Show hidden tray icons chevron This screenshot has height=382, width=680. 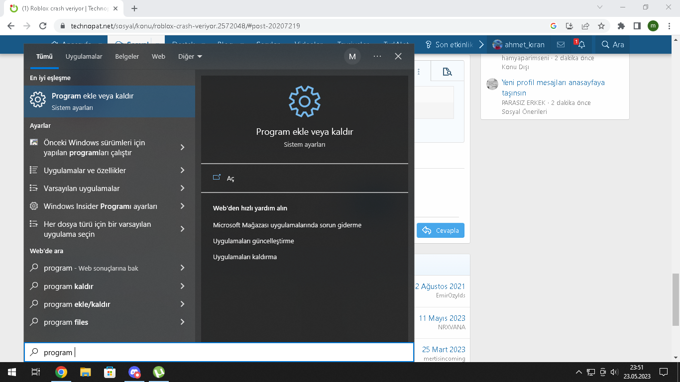[x=578, y=372]
